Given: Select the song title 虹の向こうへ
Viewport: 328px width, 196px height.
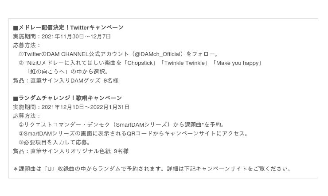Looking at the screenshot, I should click(x=46, y=72).
